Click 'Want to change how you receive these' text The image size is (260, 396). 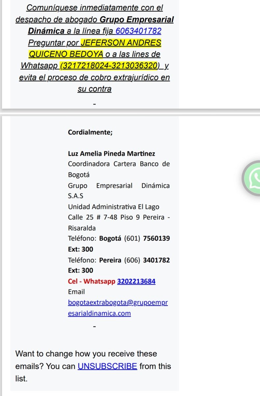tap(86, 353)
